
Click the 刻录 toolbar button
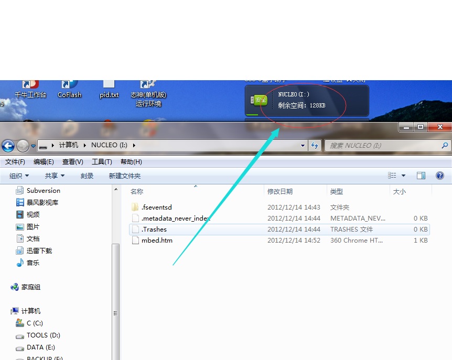[87, 176]
